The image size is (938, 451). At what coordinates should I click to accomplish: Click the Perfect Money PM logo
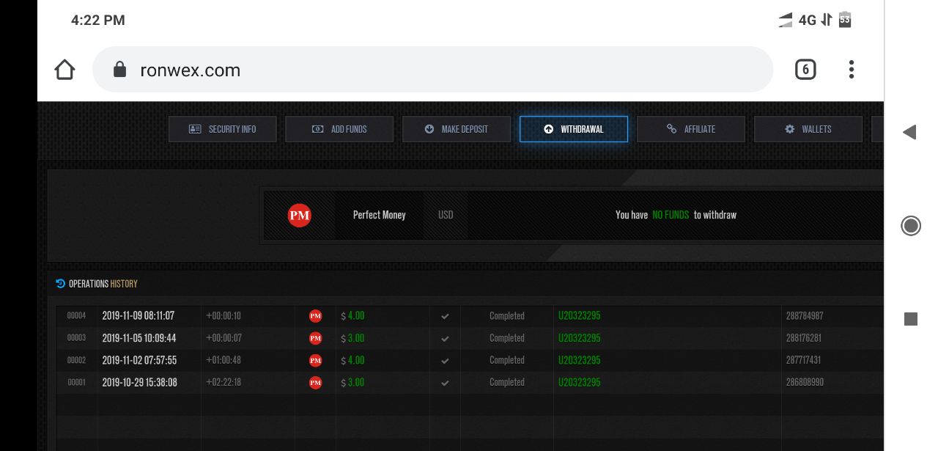coord(300,215)
